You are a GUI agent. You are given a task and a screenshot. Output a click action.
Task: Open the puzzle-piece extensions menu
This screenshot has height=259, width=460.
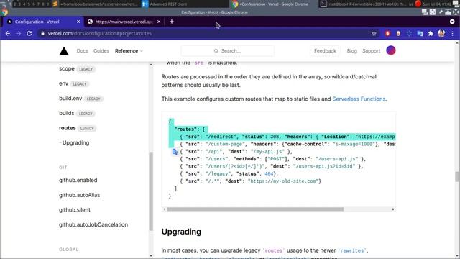(431, 34)
